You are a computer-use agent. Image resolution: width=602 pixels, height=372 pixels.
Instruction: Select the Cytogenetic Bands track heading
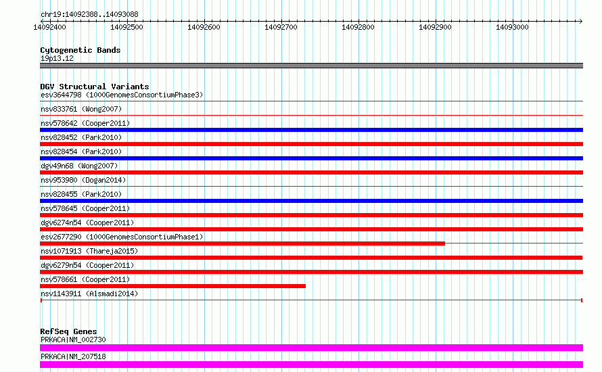point(80,50)
